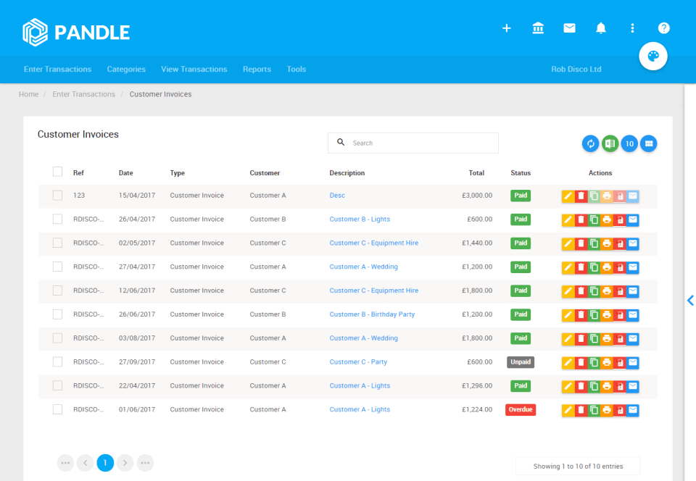Print the invoice for Customer B - Lights
Image resolution: width=696 pixels, height=481 pixels.
pos(605,219)
